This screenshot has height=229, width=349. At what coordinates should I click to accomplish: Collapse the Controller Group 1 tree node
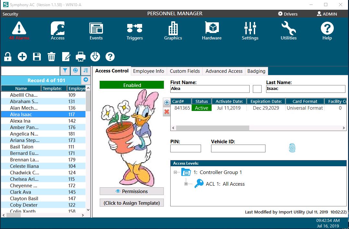point(175,172)
